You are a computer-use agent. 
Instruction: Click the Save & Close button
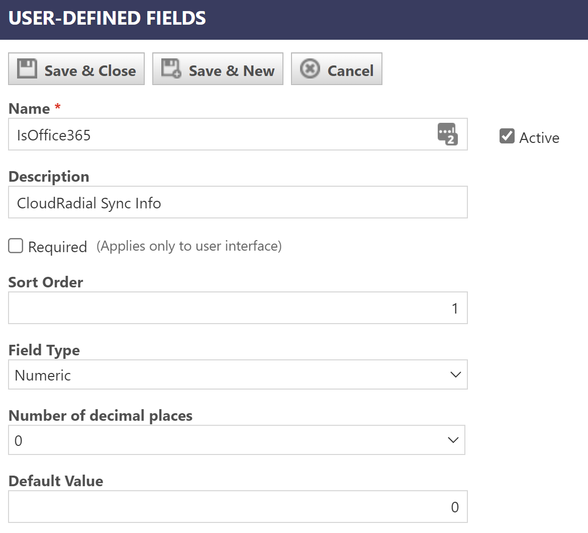76,69
